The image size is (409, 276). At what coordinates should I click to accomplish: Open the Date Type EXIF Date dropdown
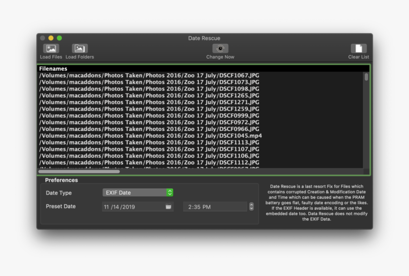(138, 193)
